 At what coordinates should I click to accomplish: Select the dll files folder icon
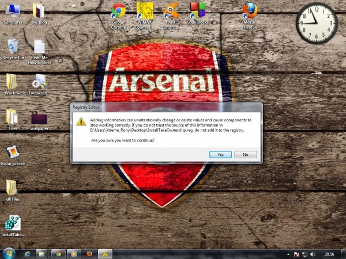click(13, 191)
